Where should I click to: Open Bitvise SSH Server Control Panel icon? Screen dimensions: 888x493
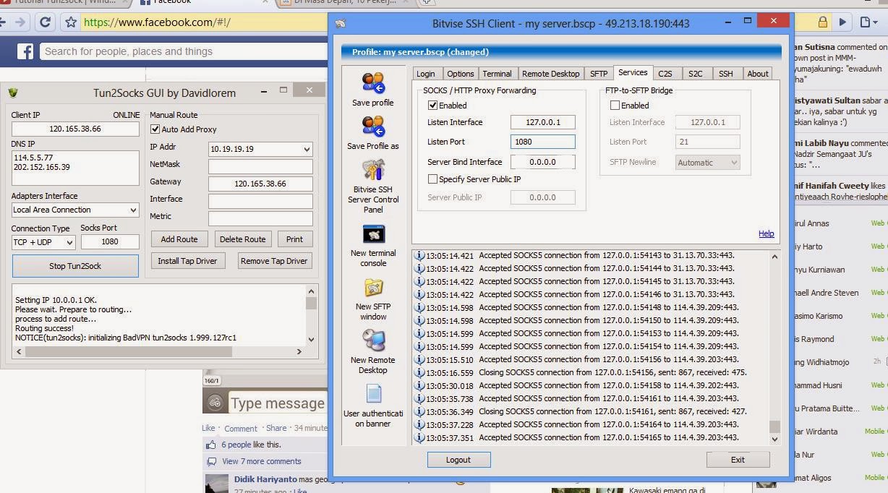click(x=373, y=169)
